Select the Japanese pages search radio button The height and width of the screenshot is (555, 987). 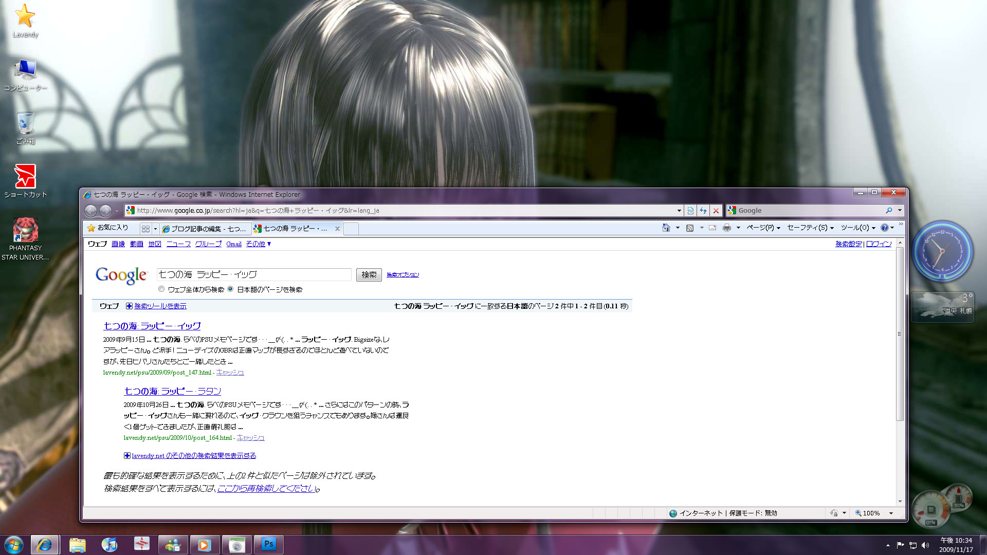230,289
